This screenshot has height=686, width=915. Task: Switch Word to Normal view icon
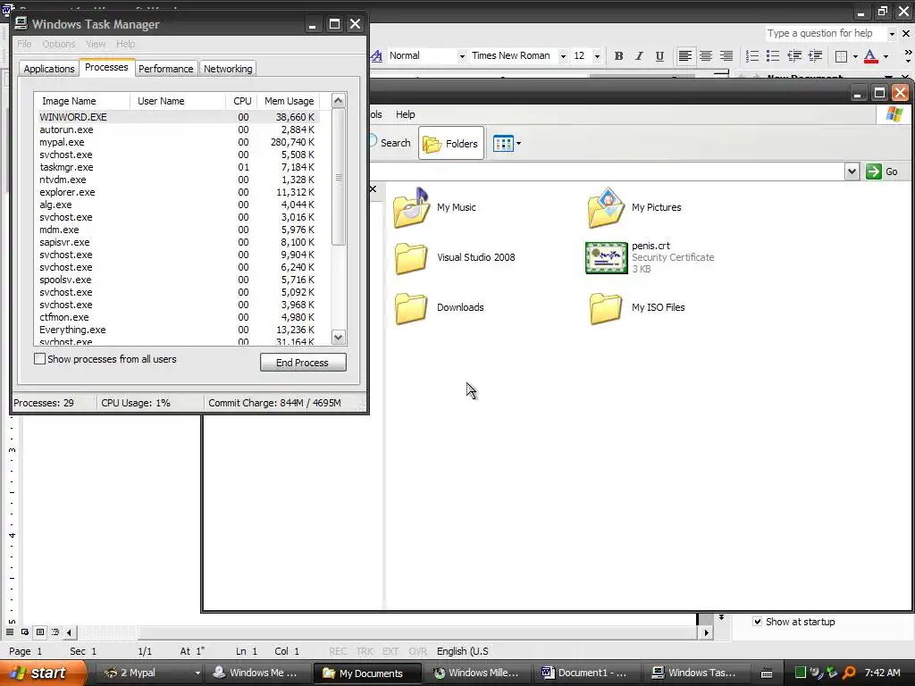pyautogui.click(x=10, y=632)
